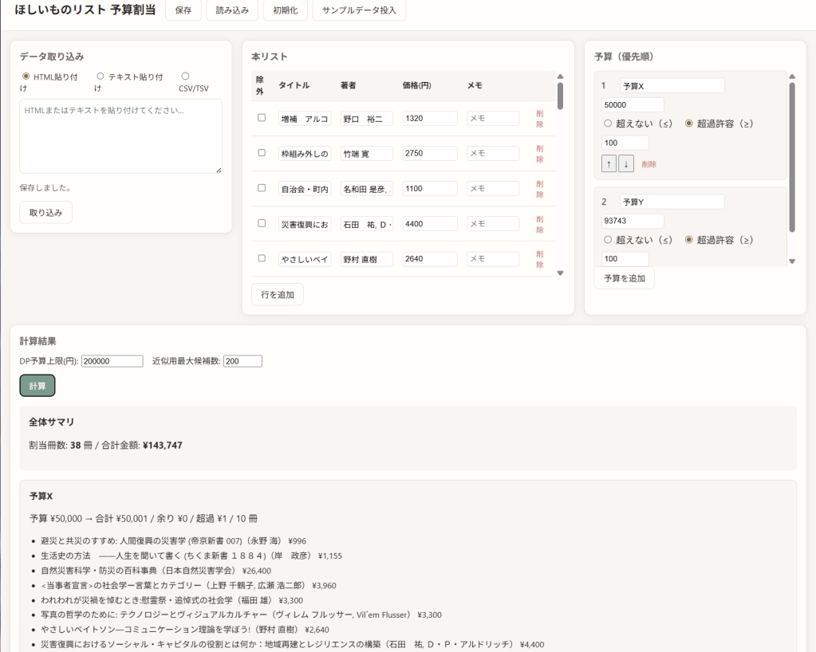Viewport: 816px width, 652px height.
Task: Click the 保存 button in header
Action: pyautogui.click(x=183, y=11)
